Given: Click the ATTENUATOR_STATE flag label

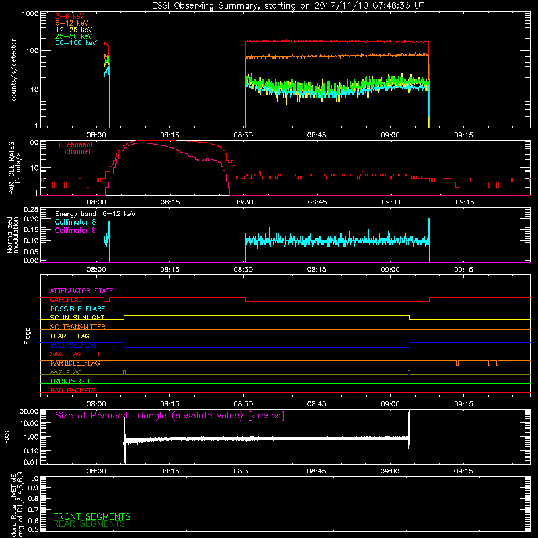Looking at the screenshot, I should pyautogui.click(x=81, y=291).
